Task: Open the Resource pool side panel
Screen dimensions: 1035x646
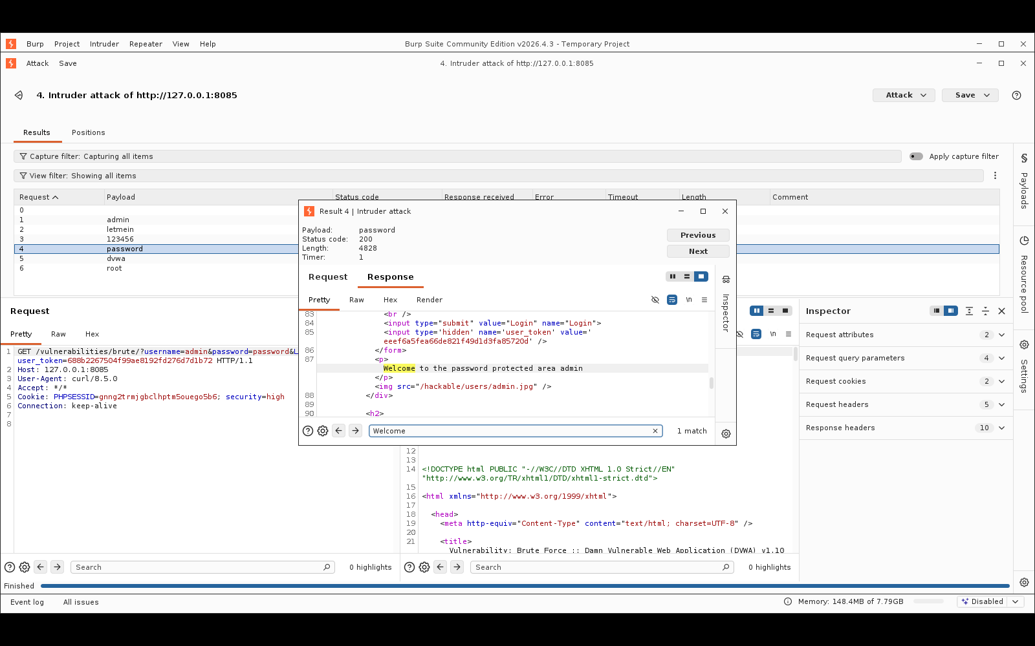Action: [x=1024, y=274]
